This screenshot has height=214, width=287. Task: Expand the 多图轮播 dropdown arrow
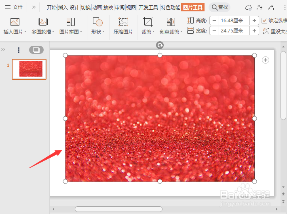click(53, 32)
